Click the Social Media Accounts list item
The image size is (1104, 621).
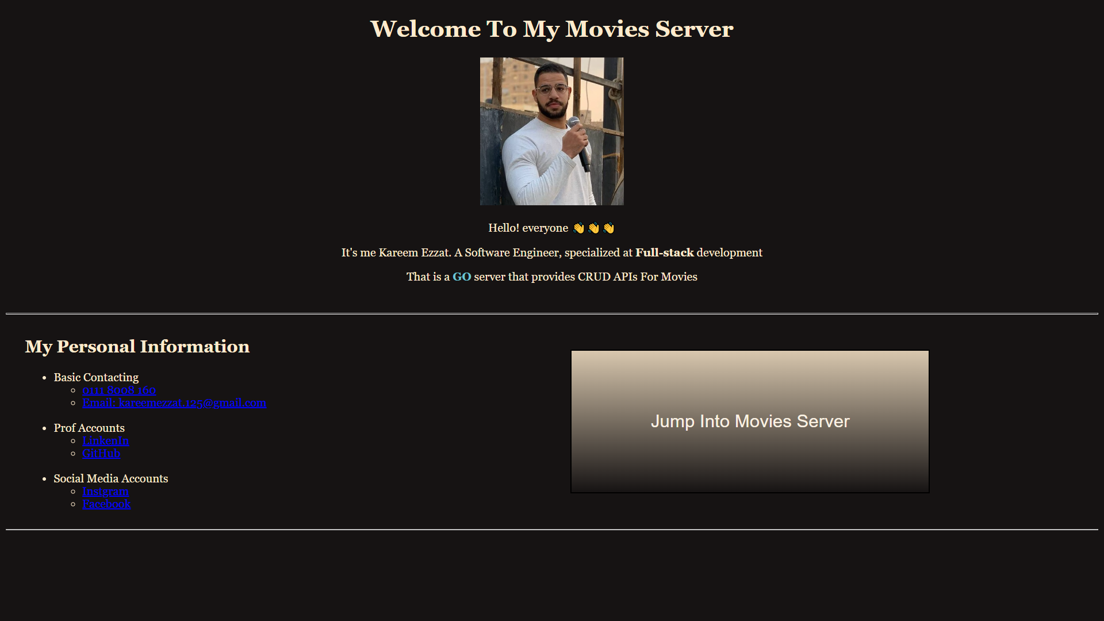[110, 478]
